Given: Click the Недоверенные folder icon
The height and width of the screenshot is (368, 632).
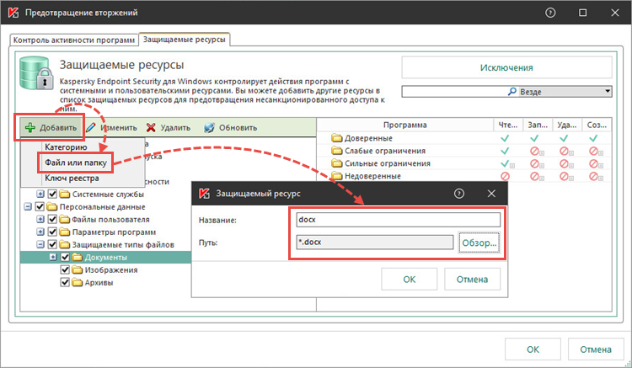Looking at the screenshot, I should pyautogui.click(x=336, y=176).
